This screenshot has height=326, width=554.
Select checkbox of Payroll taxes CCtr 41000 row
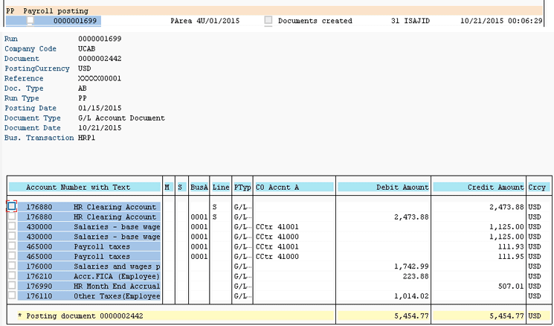(x=12, y=256)
